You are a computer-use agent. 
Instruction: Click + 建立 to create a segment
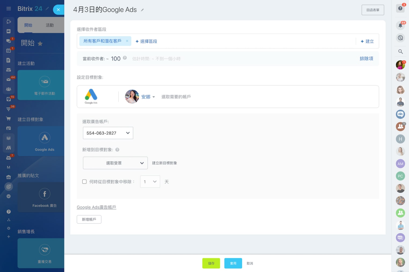pos(367,41)
